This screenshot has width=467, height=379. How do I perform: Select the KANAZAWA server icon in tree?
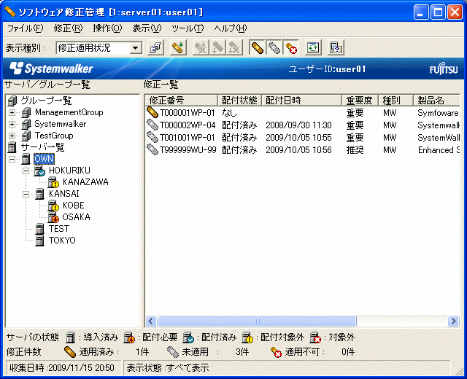coord(53,182)
